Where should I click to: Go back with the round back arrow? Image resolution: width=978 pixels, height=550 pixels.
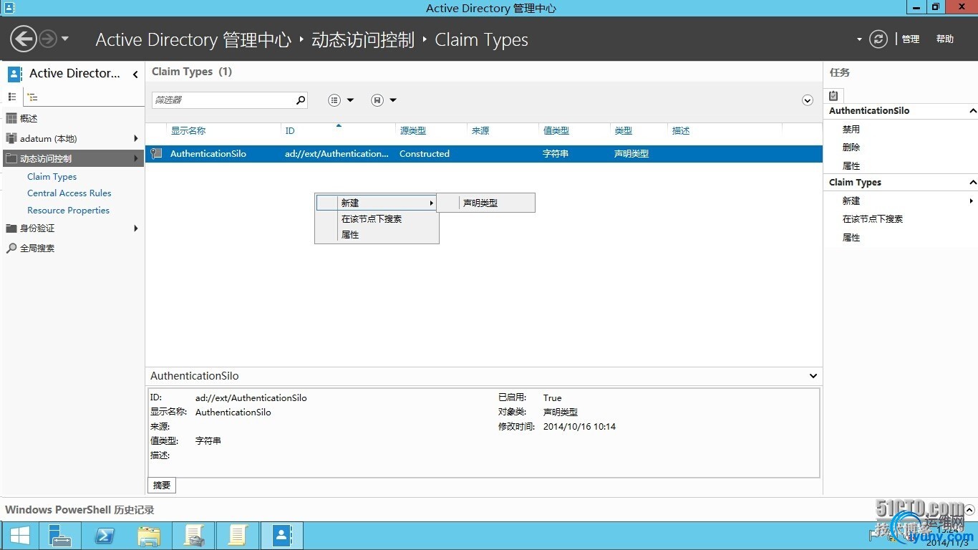pyautogui.click(x=24, y=39)
